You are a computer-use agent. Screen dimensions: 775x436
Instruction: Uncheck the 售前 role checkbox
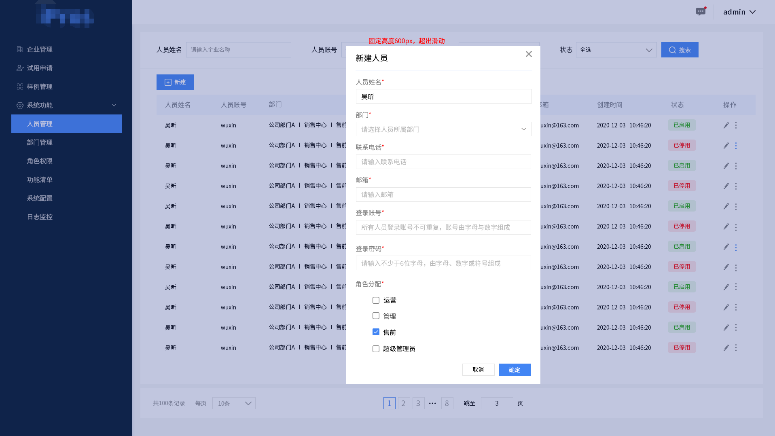pos(376,332)
